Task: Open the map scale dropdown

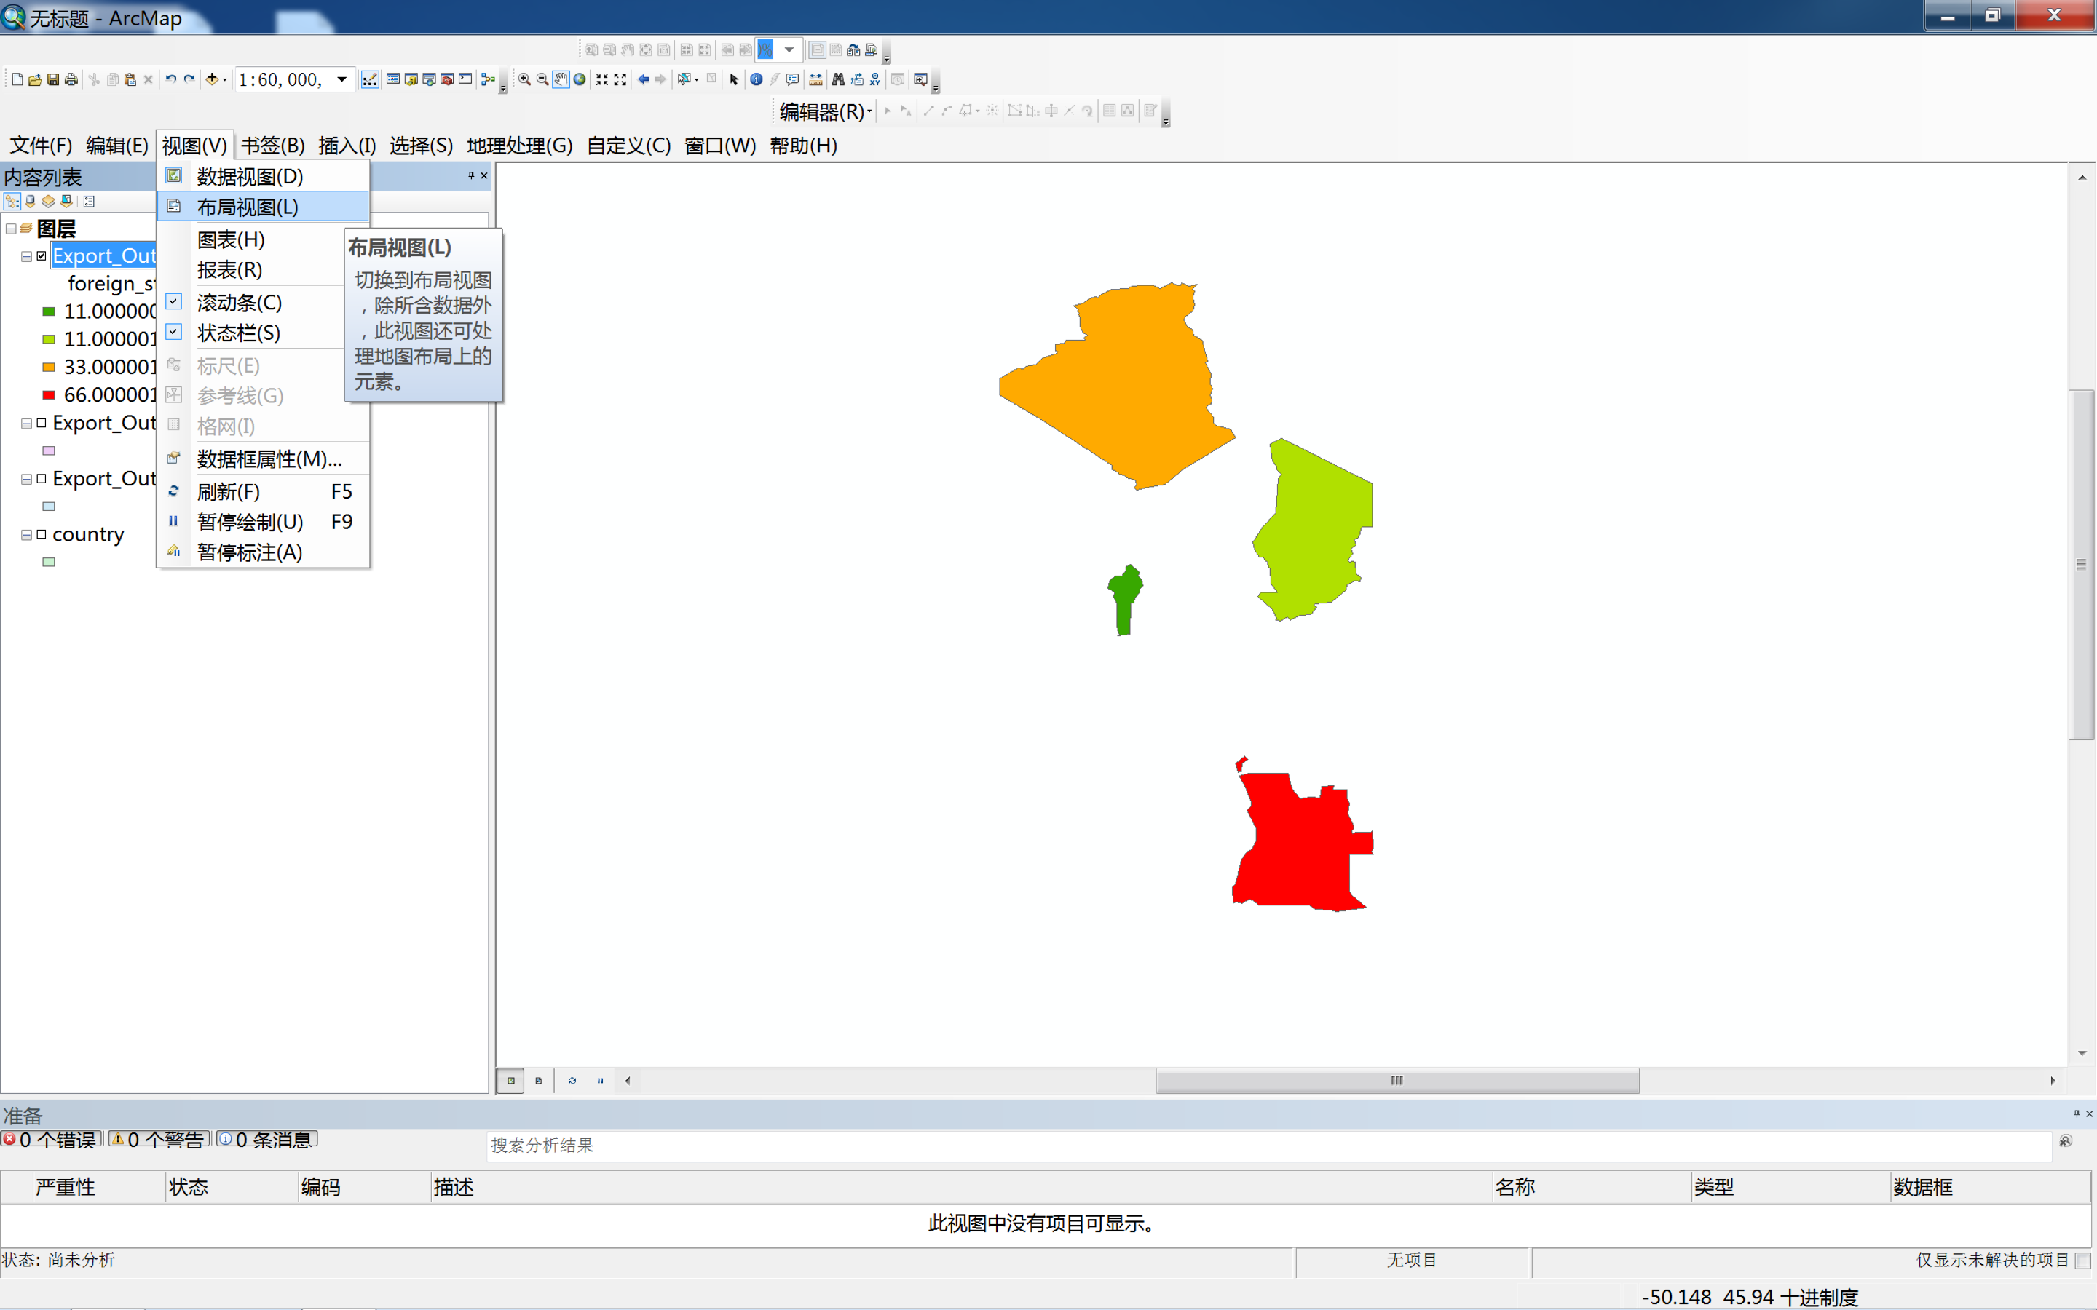Action: point(342,80)
